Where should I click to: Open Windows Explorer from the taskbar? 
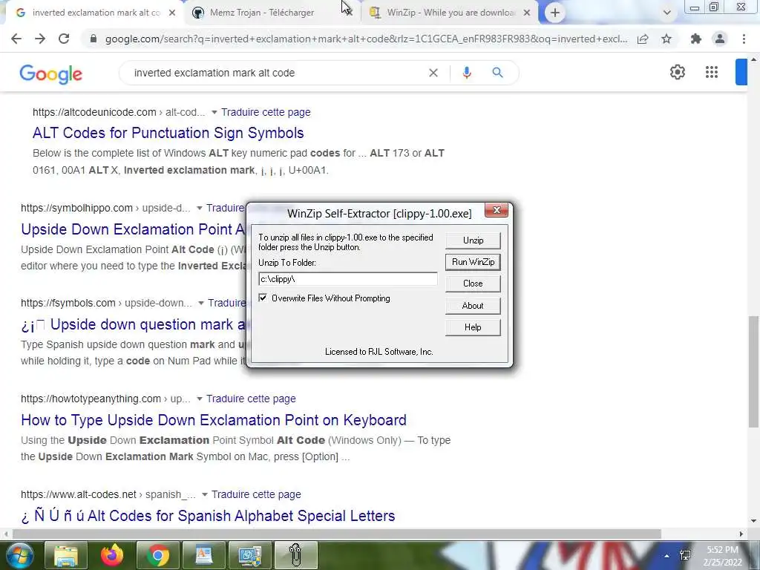(66, 555)
